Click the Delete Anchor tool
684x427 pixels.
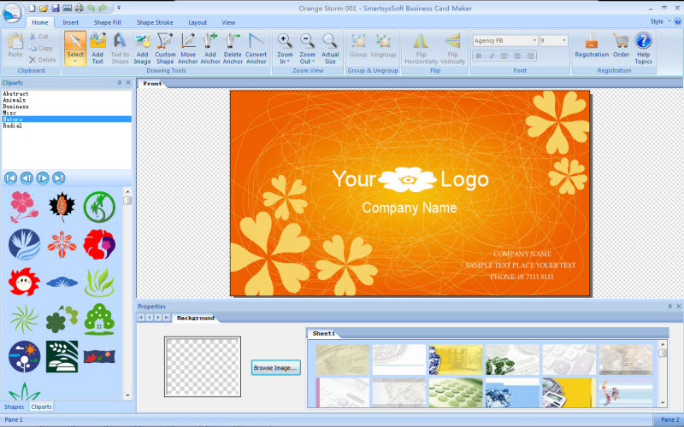[x=233, y=48]
